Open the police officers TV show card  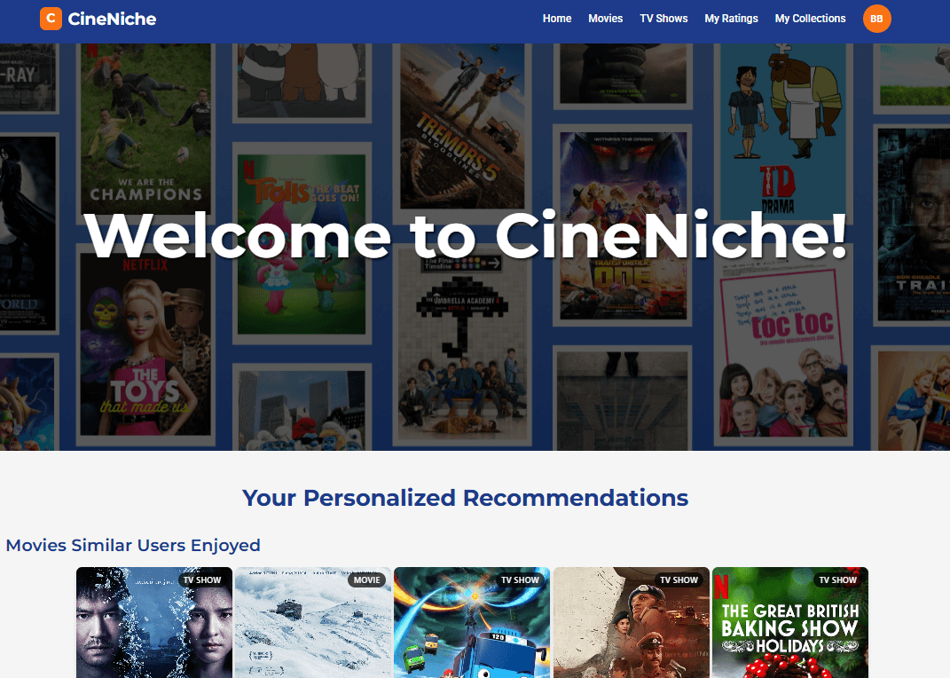tap(632, 622)
